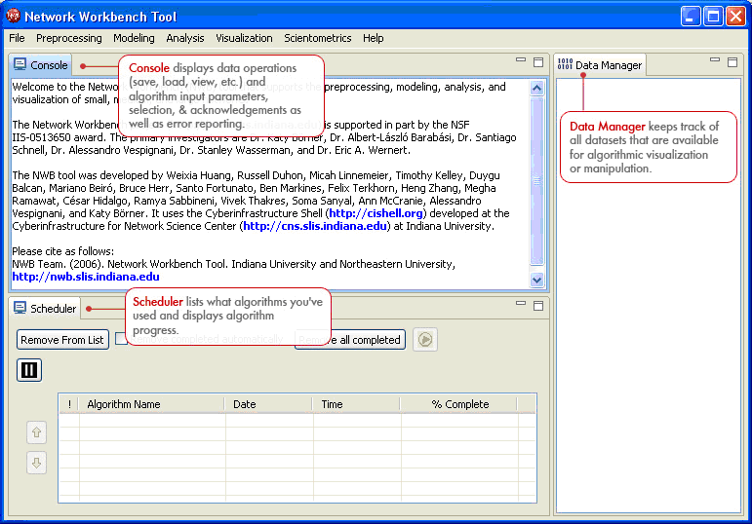Viewport: 752px width, 524px height.
Task: Maximize the Console panel
Action: (x=538, y=62)
